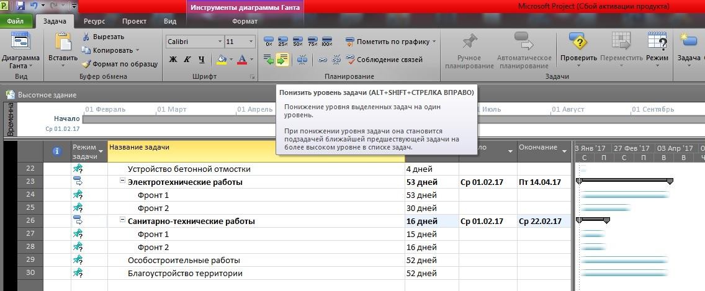Click the Электротехнические работы summary Gantt bar
The height and width of the screenshot is (291, 705).
(x=624, y=181)
